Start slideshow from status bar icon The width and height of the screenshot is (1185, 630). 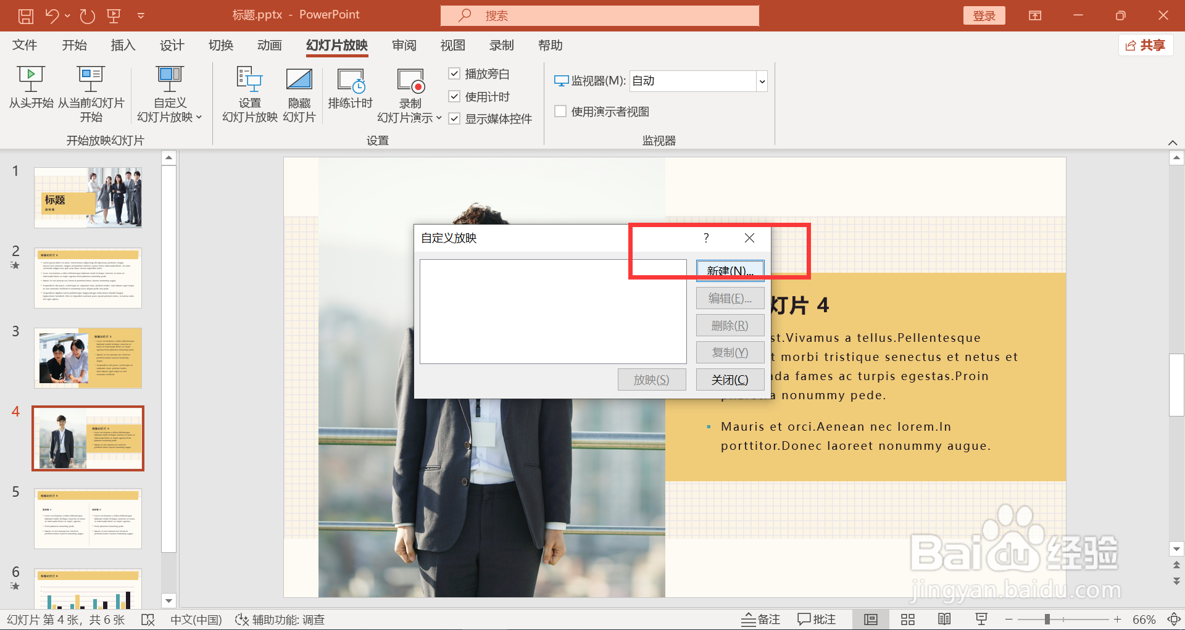981,620
